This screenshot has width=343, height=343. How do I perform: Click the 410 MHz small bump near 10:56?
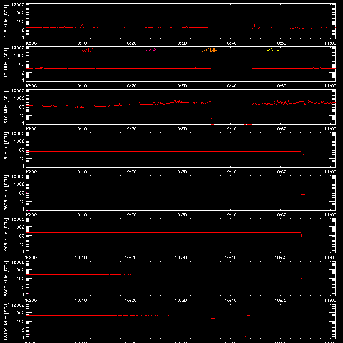tap(313, 67)
